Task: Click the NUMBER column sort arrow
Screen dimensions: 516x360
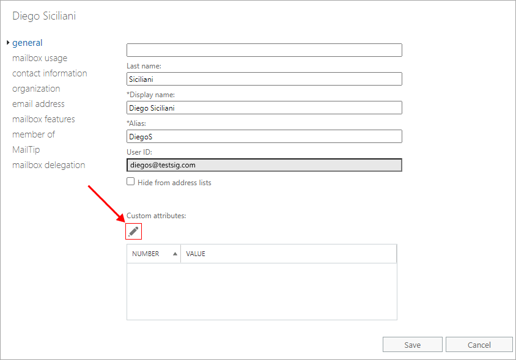Action: (175, 254)
